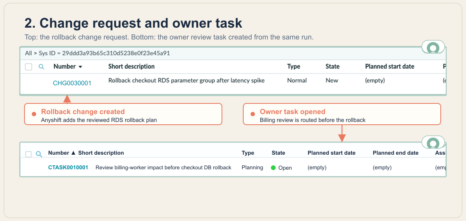Sort change requests by State column
This screenshot has width=466, height=221.
tap(333, 67)
